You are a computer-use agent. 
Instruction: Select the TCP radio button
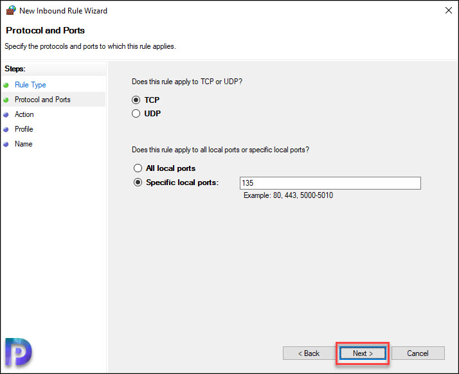click(x=136, y=100)
